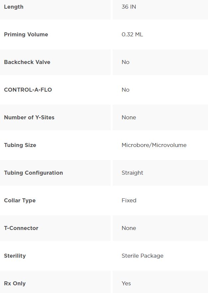Select the Microbore/Microvolume value
Image resolution: width=208 pixels, height=293 pixels.
pos(154,145)
